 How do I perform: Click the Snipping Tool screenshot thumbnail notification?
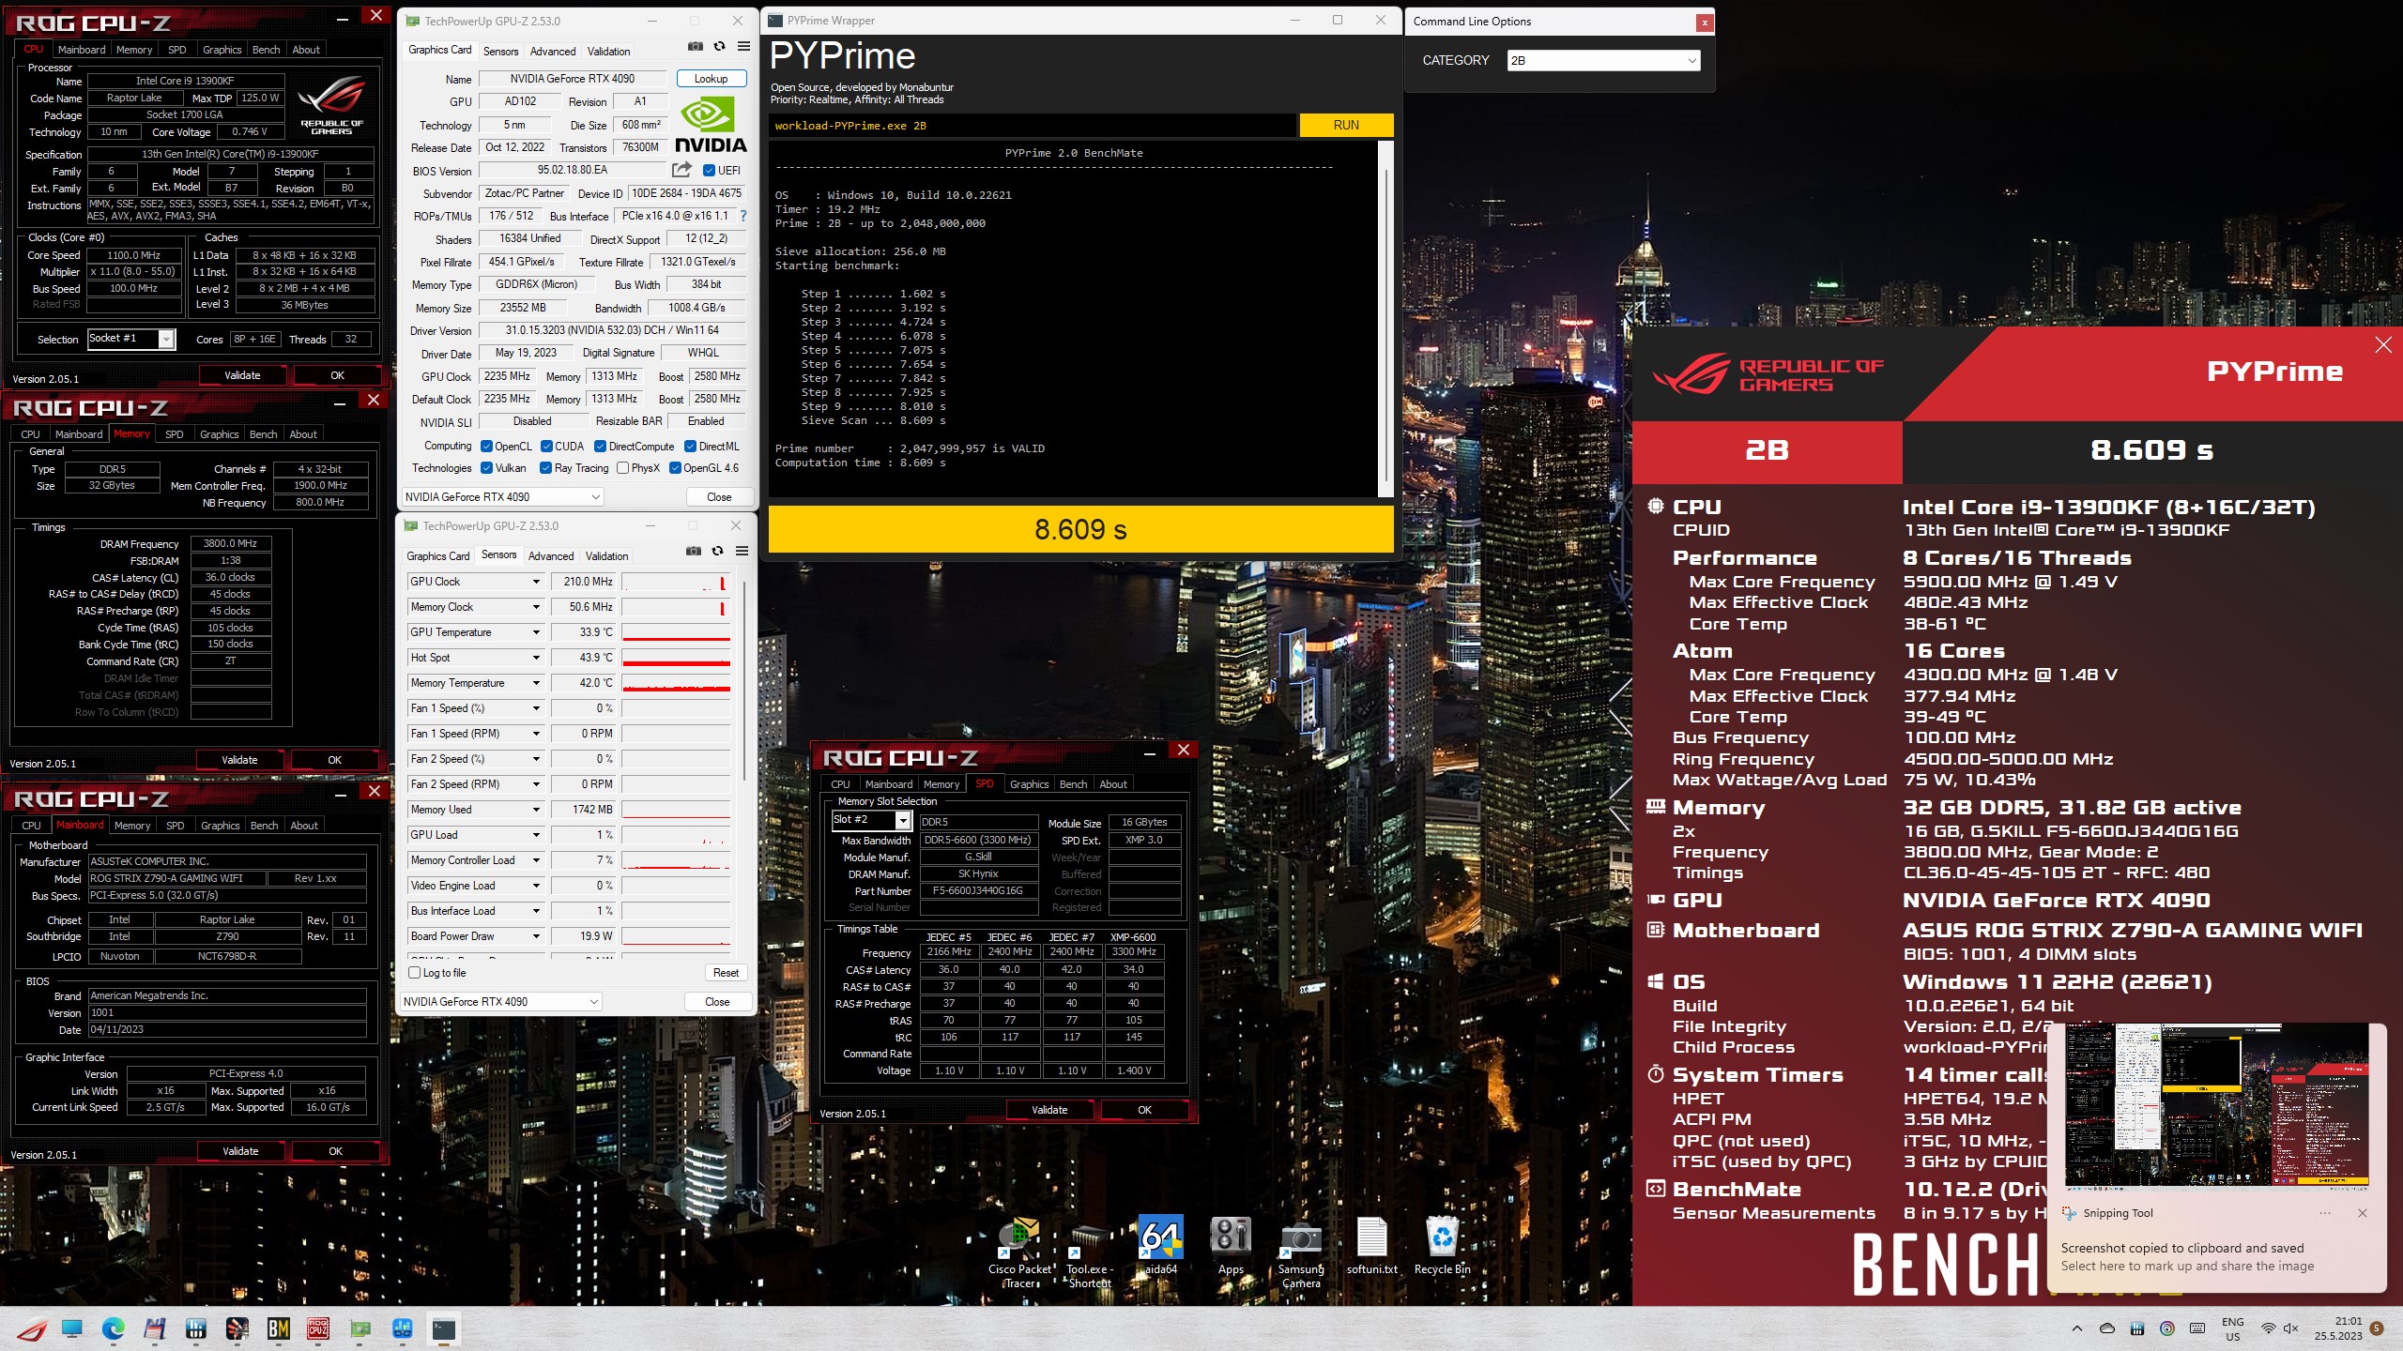[x=2217, y=1107]
